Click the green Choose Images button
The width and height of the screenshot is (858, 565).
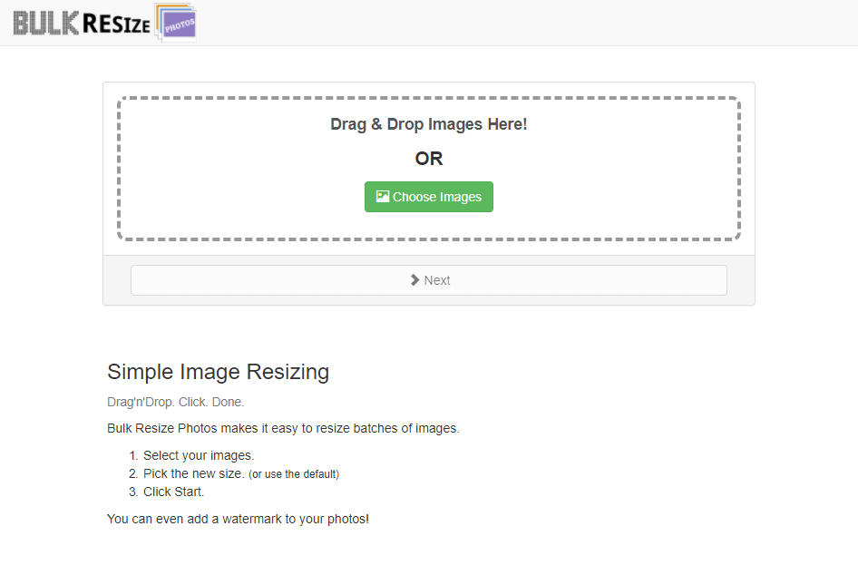[428, 197]
